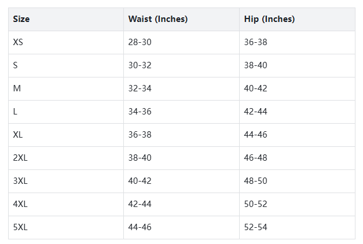
Task: Select the 2XL size cell
Action: coord(20,158)
